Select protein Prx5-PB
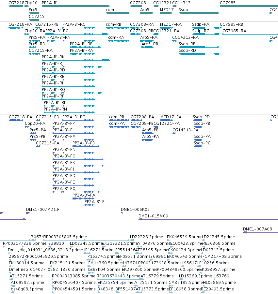 click(38, 137)
